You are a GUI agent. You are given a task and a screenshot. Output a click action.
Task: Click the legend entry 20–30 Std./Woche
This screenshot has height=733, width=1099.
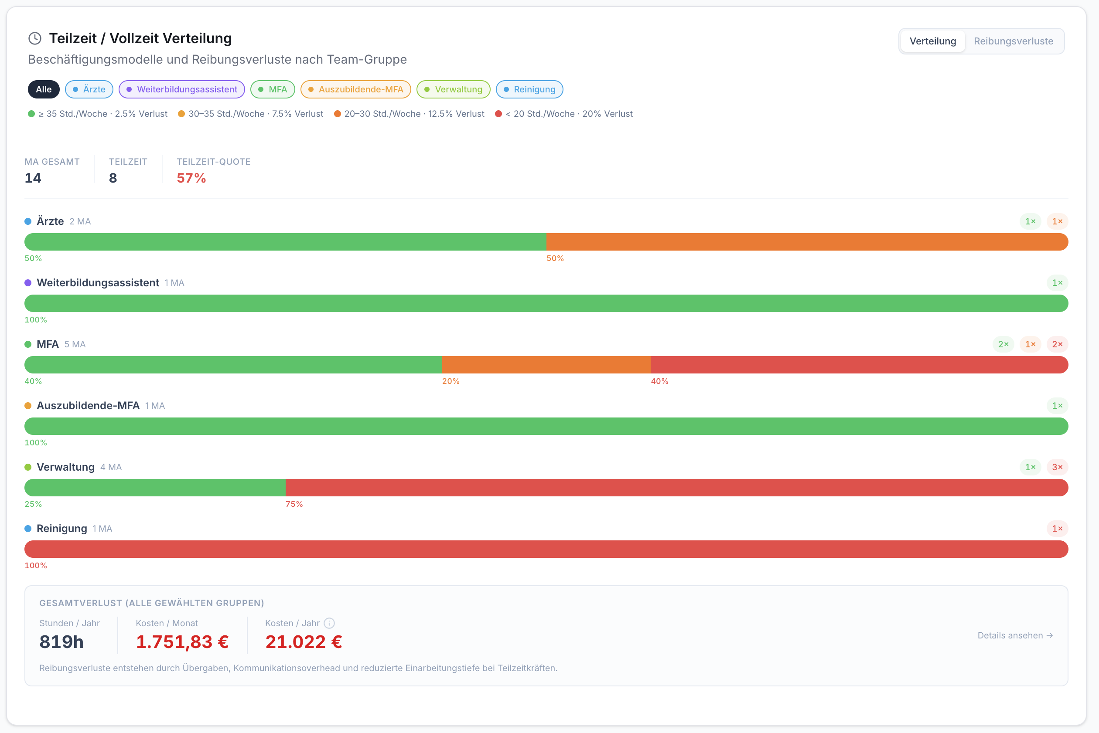(x=410, y=114)
